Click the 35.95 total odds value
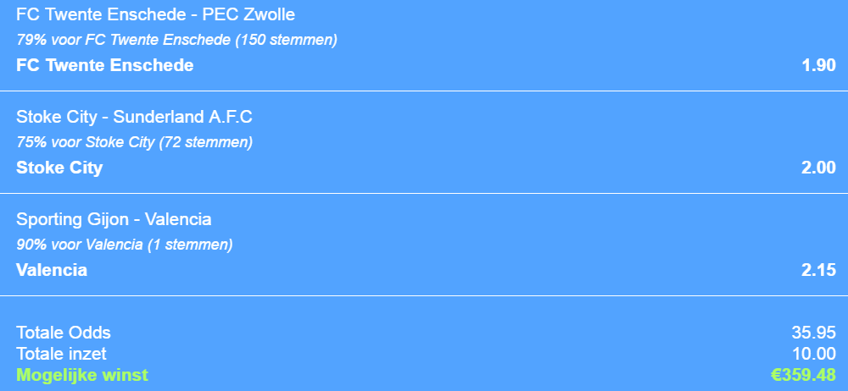848x391 pixels. tap(813, 333)
